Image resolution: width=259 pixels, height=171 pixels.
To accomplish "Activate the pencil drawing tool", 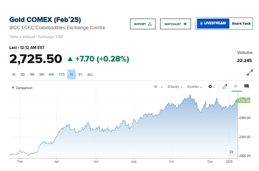I will [x=225, y=87].
